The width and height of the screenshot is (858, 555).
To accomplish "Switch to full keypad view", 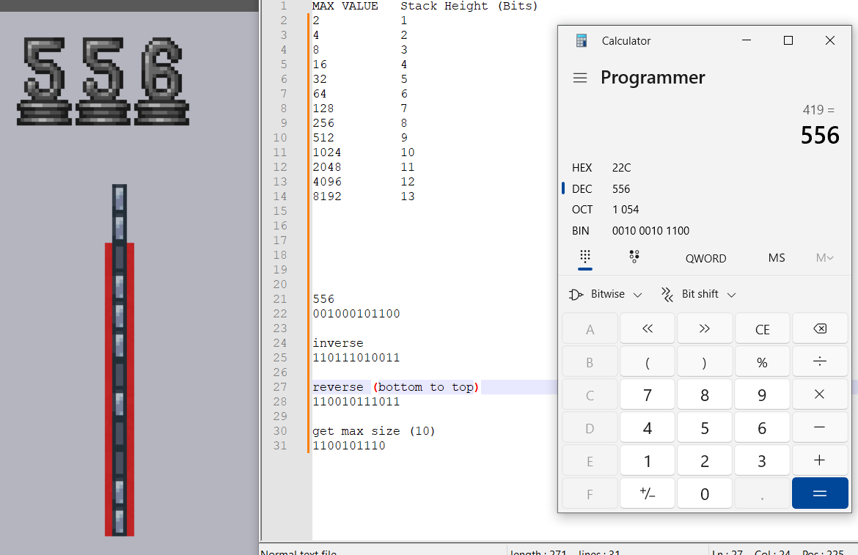I will pyautogui.click(x=585, y=257).
